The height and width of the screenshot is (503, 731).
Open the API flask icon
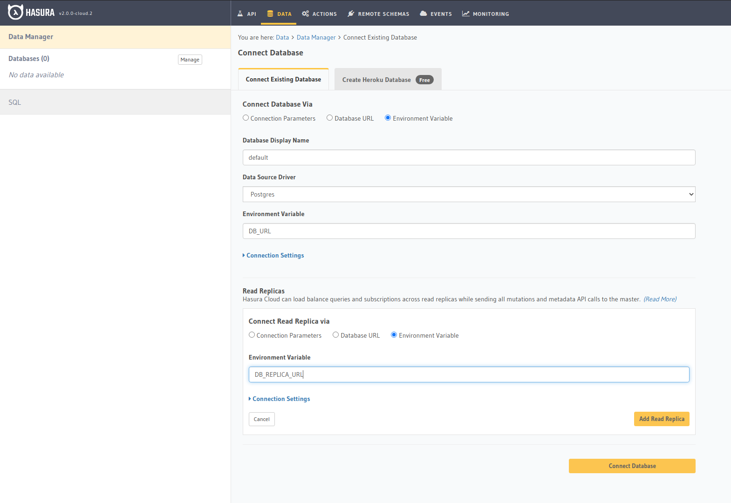click(240, 14)
